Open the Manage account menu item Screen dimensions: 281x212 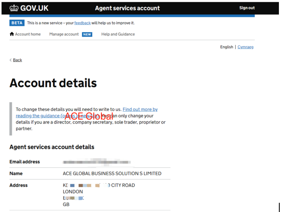[64, 34]
